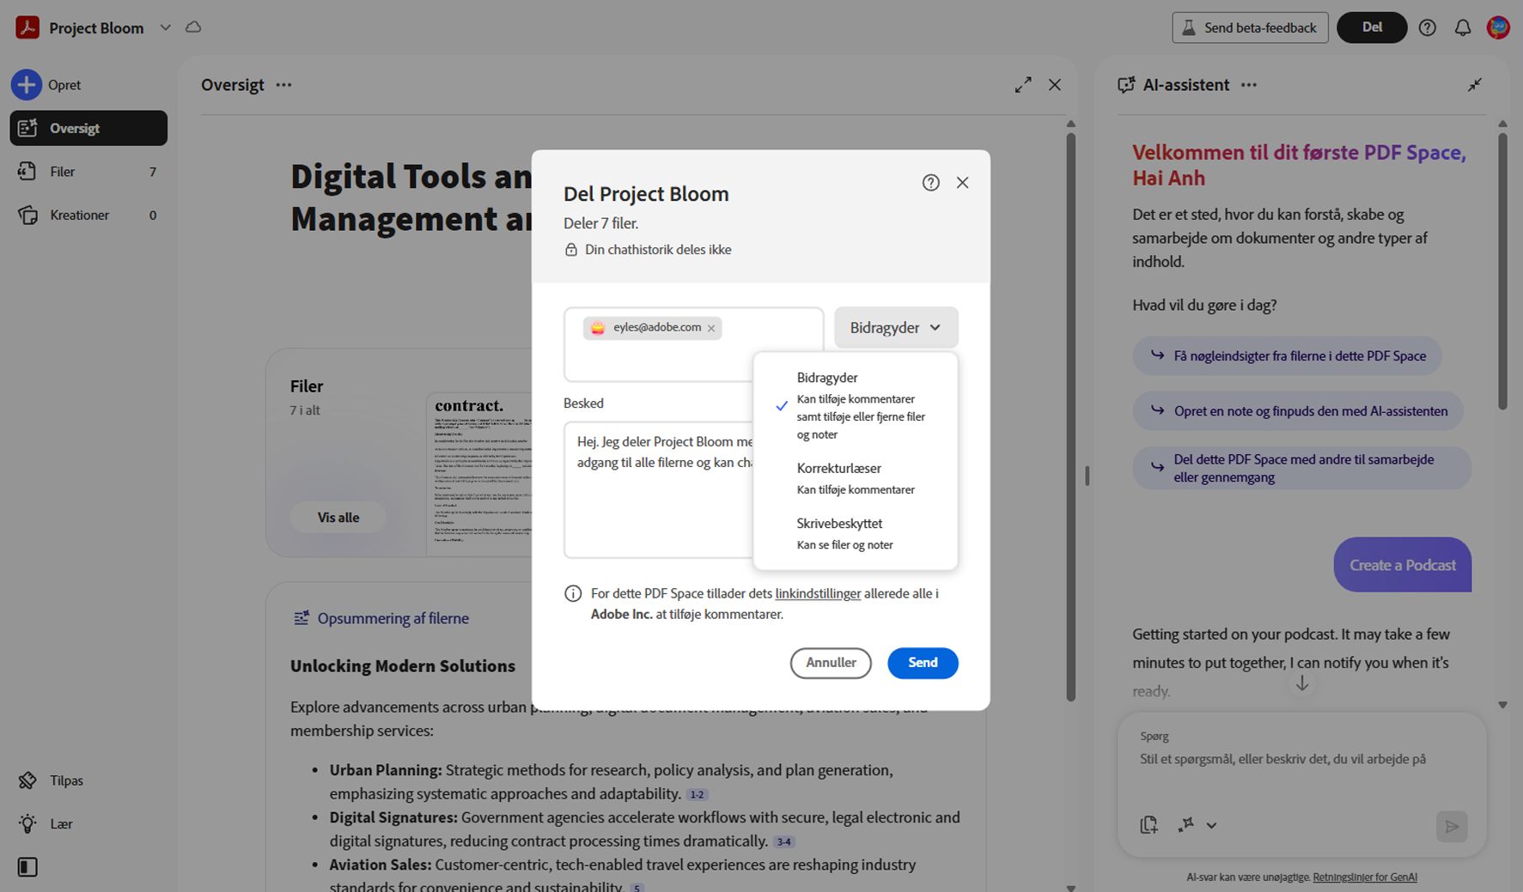This screenshot has height=892, width=1523.
Task: Click the add files icon in chat box
Action: coord(1149,825)
